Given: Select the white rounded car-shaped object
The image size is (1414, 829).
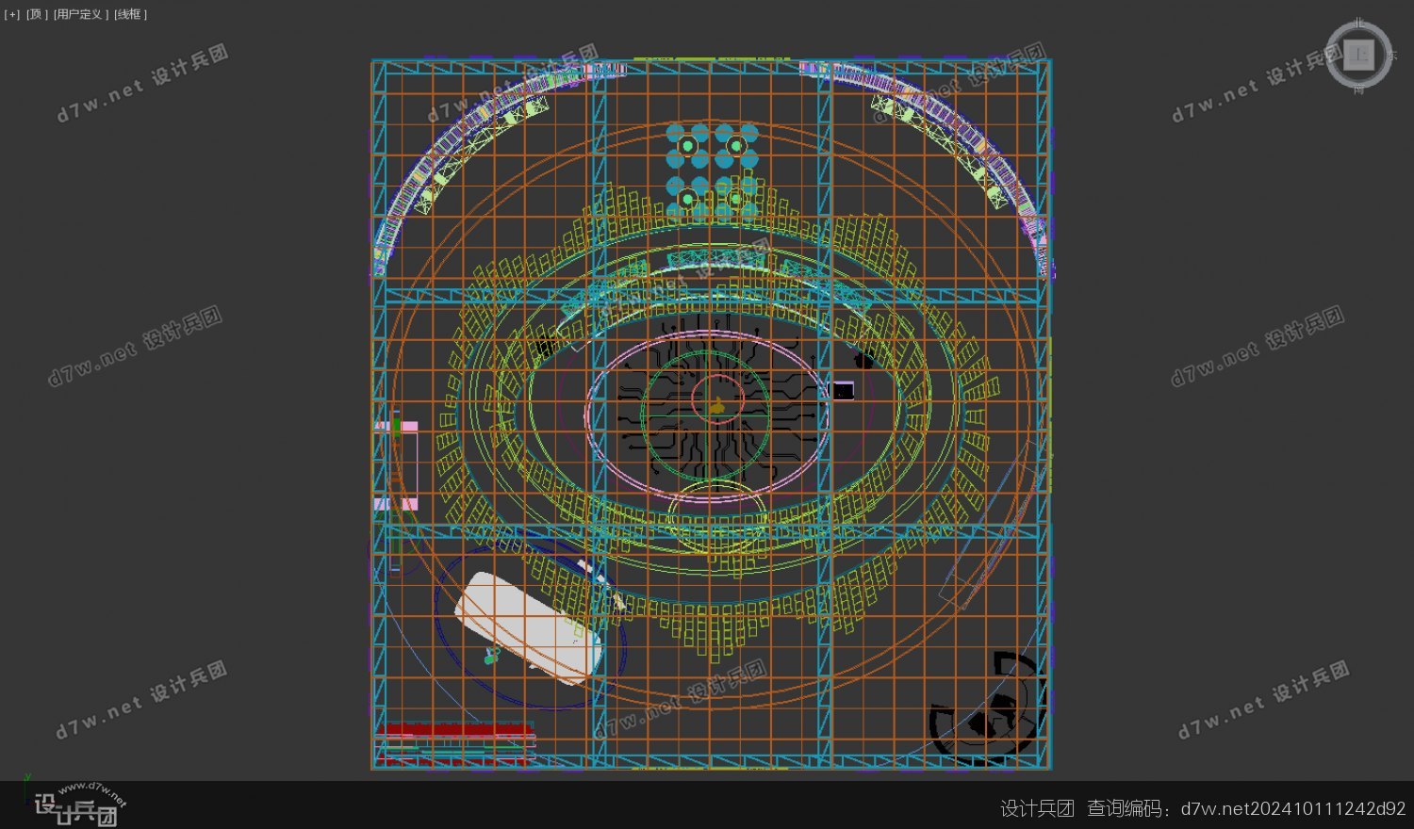Looking at the screenshot, I should [529, 627].
